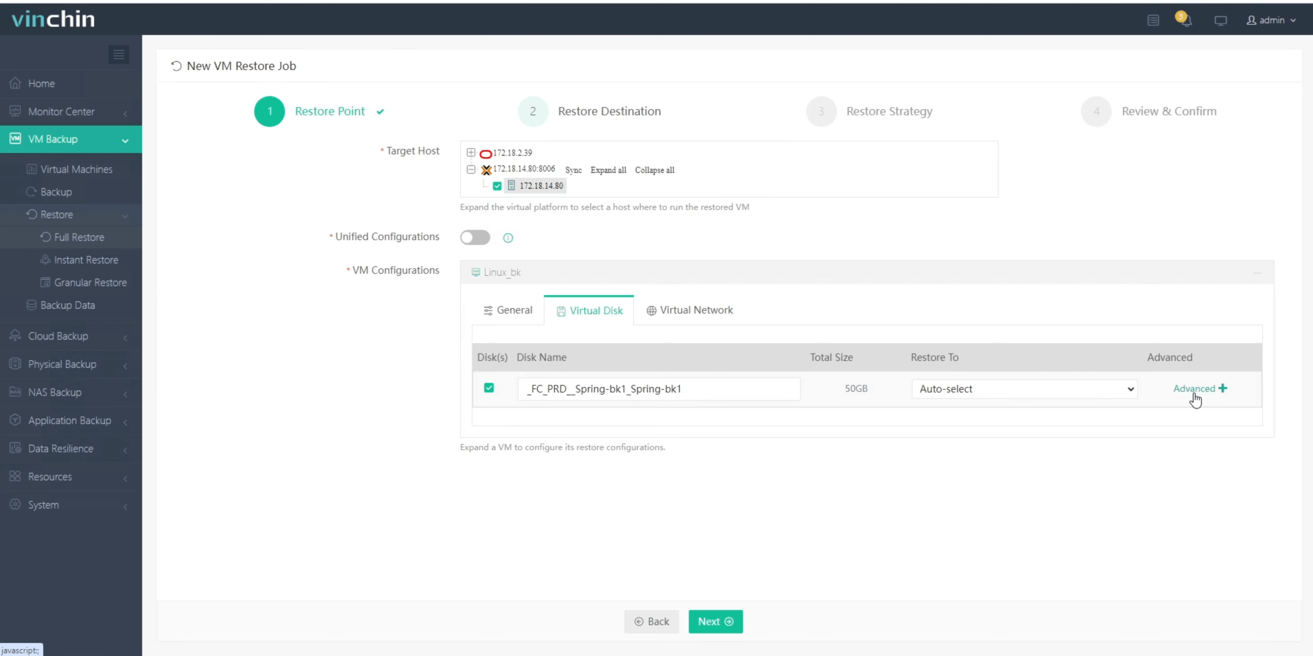The height and width of the screenshot is (656, 1313).
Task: Click the Full Restore icon
Action: tap(45, 237)
